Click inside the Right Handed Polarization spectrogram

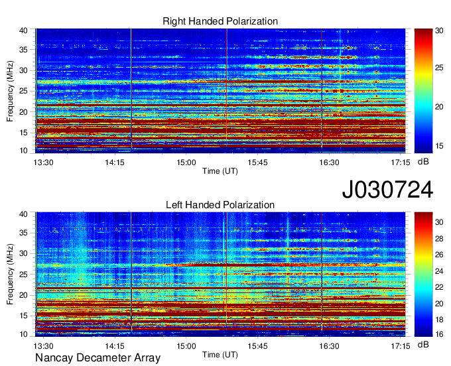(220, 91)
